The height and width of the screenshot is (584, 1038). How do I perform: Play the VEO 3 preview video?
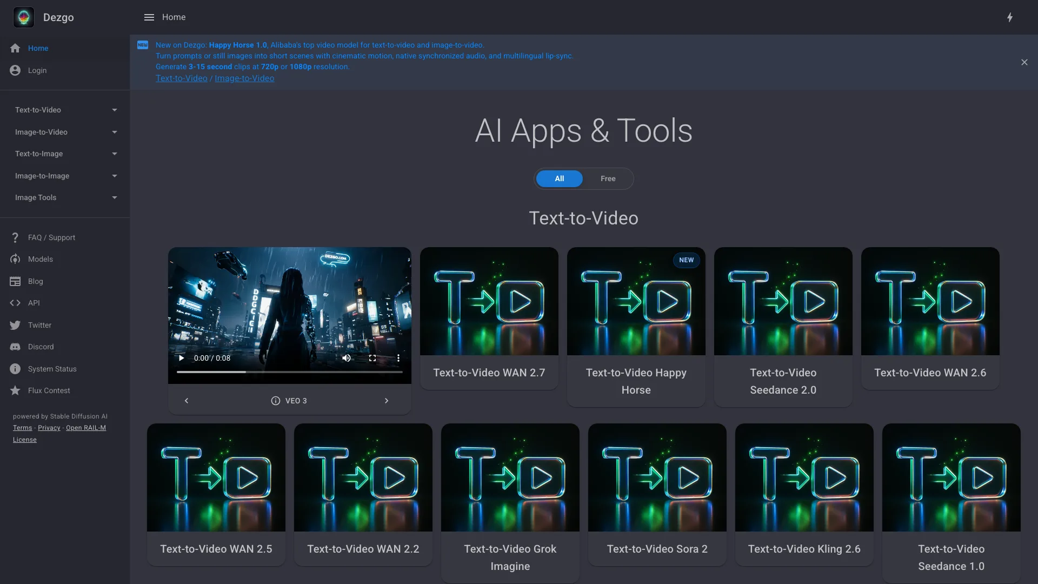coord(182,358)
